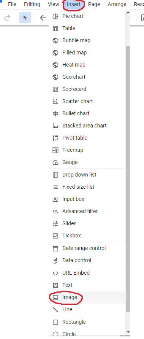Add a Data control

tap(87, 260)
